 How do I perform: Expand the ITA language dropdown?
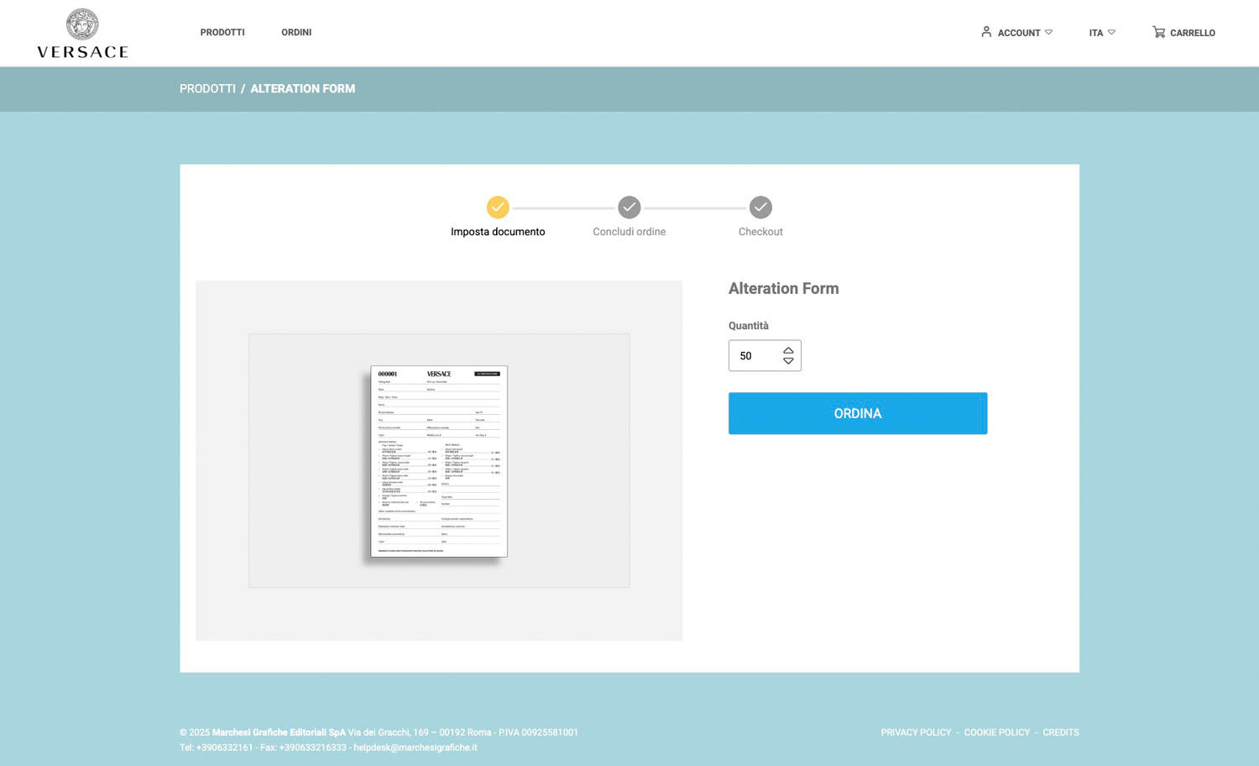[1102, 33]
